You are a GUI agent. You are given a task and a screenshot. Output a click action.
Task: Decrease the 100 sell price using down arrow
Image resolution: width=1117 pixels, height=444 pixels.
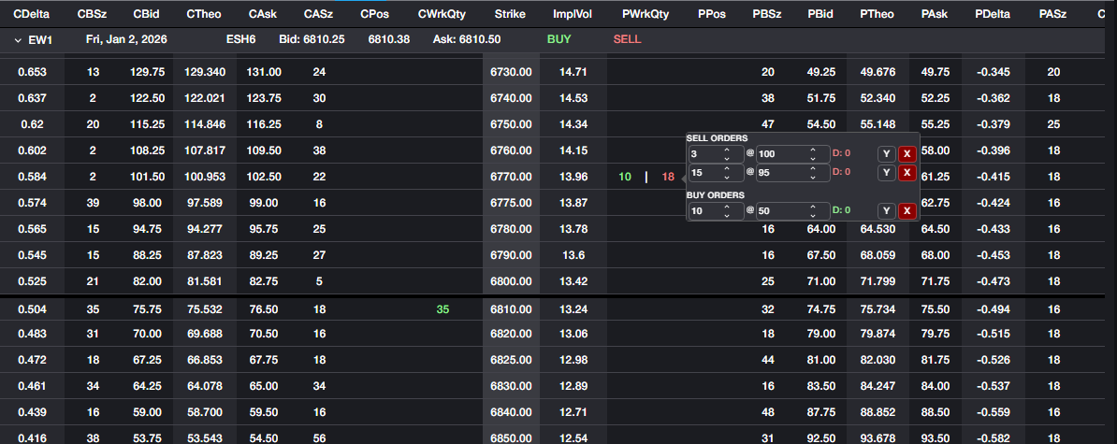click(x=813, y=158)
